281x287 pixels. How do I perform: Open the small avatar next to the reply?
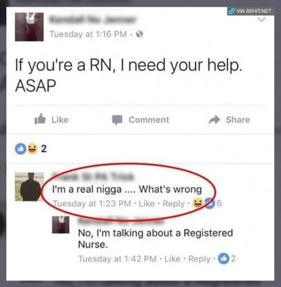pyautogui.click(x=61, y=225)
